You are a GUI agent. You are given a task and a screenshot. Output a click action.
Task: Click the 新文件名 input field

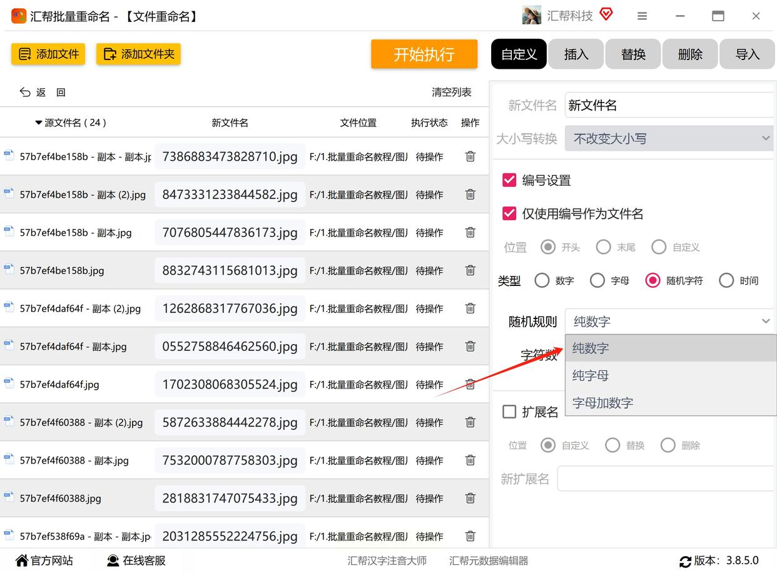tap(669, 105)
